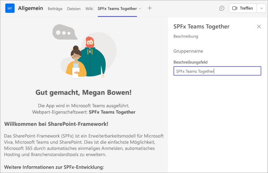The height and width of the screenshot is (173, 268).
Task: Expand the SPFx Teams Together tab chevron
Action: point(140,9)
